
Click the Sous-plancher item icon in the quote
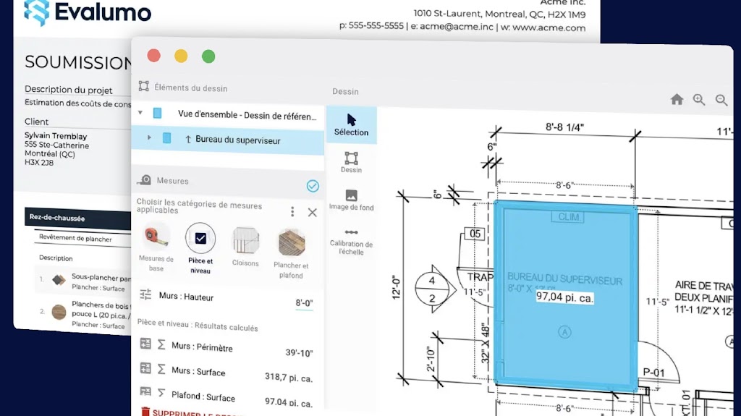59,280
